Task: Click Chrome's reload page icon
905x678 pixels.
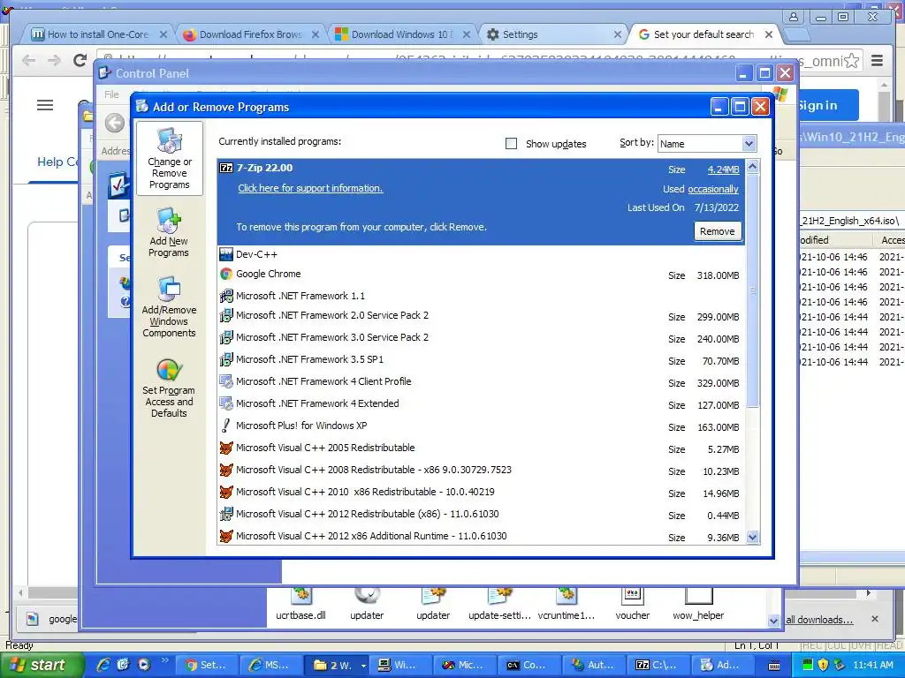Action: (80, 60)
